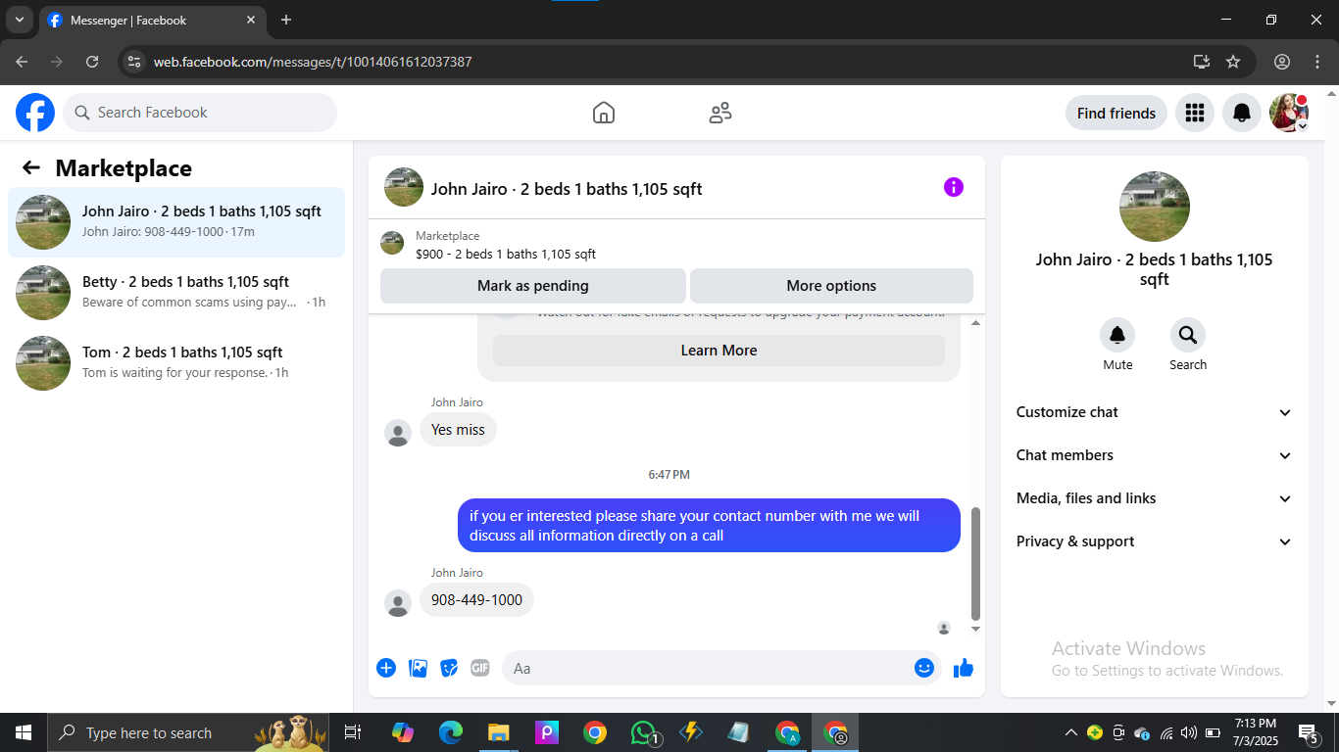The width and height of the screenshot is (1339, 752).
Task: Open the tab search dropdown arrow
Action: 19,20
